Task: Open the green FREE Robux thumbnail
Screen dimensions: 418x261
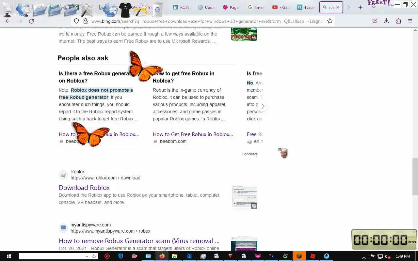Action: pyautogui.click(x=244, y=34)
